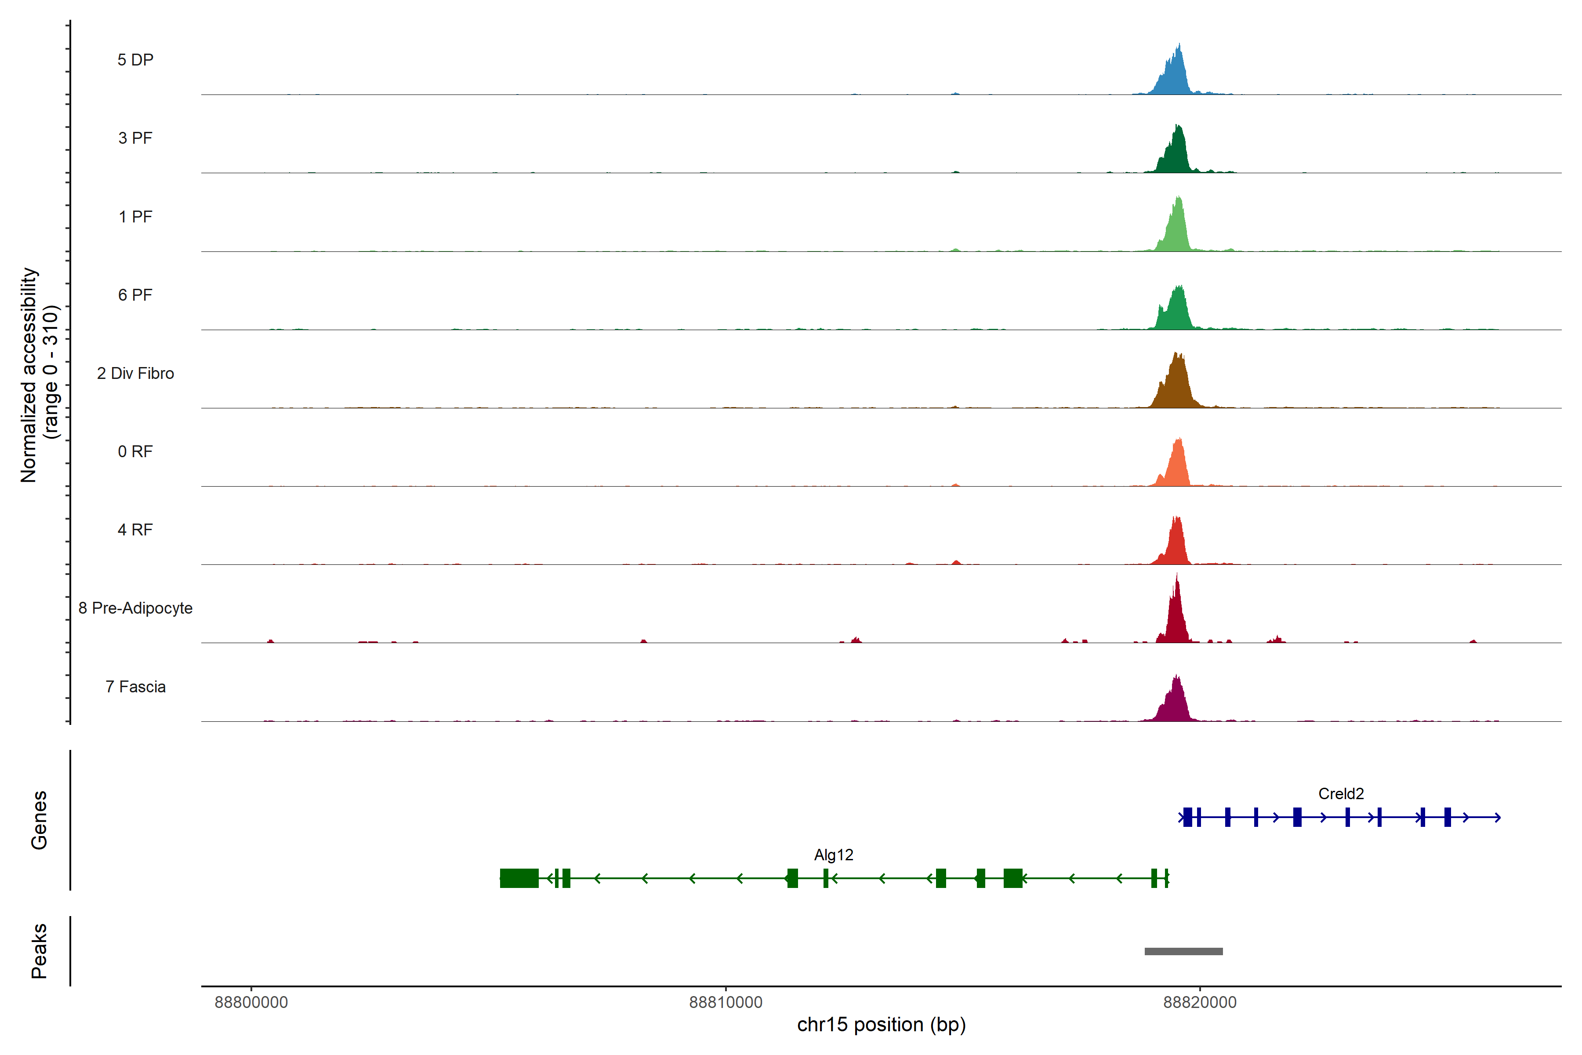Click the 88810000 axis tick label
This screenshot has height=1055, width=1582.
tap(726, 1003)
